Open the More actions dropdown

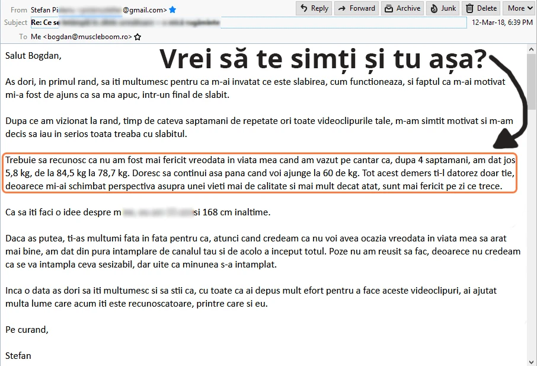coord(520,8)
